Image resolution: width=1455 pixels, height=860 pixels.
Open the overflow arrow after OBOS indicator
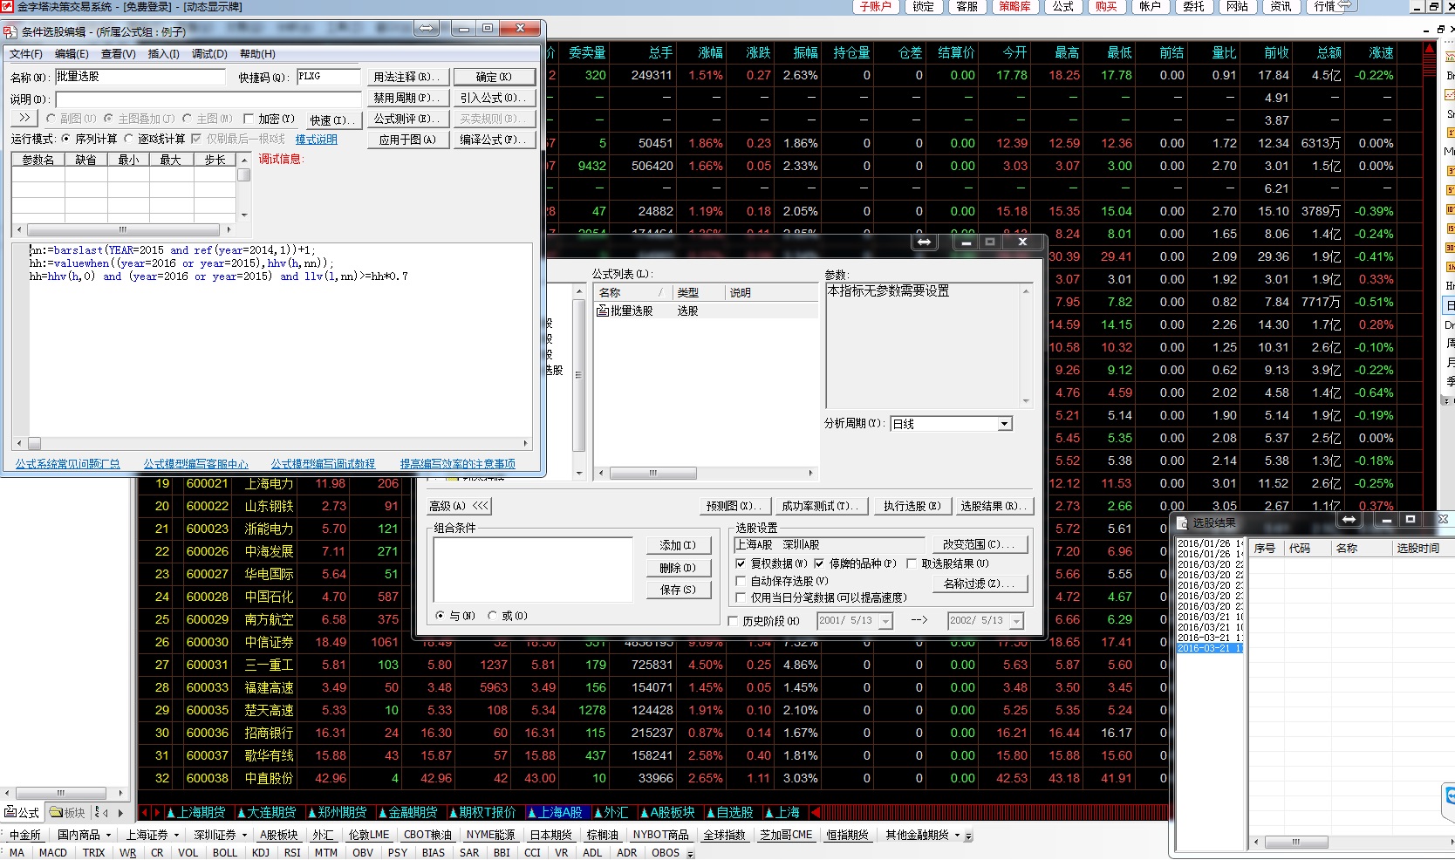click(x=690, y=853)
